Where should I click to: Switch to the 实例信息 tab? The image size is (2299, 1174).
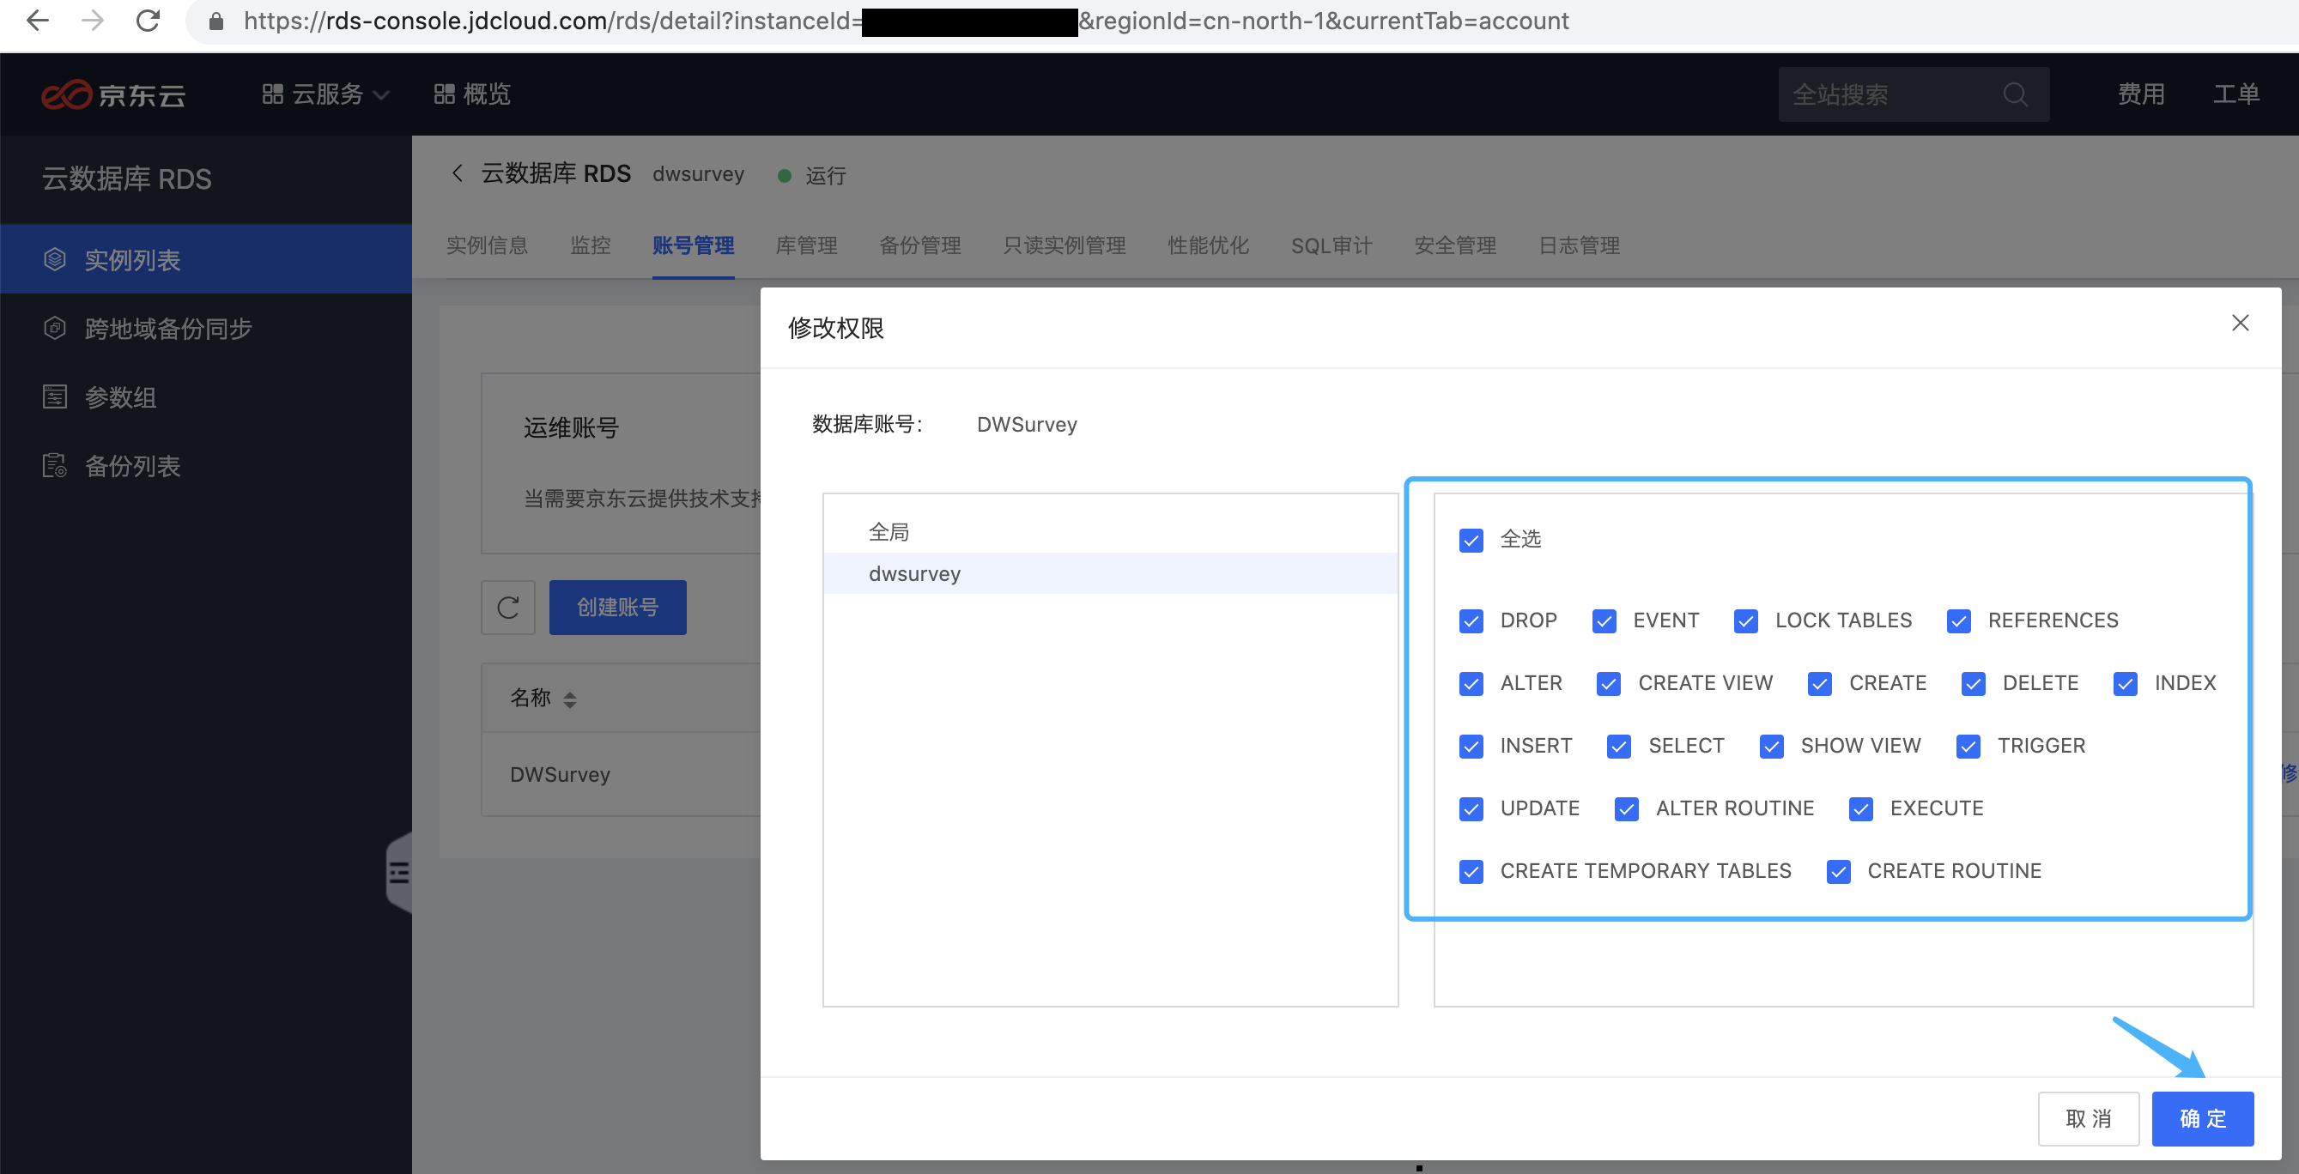(x=488, y=245)
